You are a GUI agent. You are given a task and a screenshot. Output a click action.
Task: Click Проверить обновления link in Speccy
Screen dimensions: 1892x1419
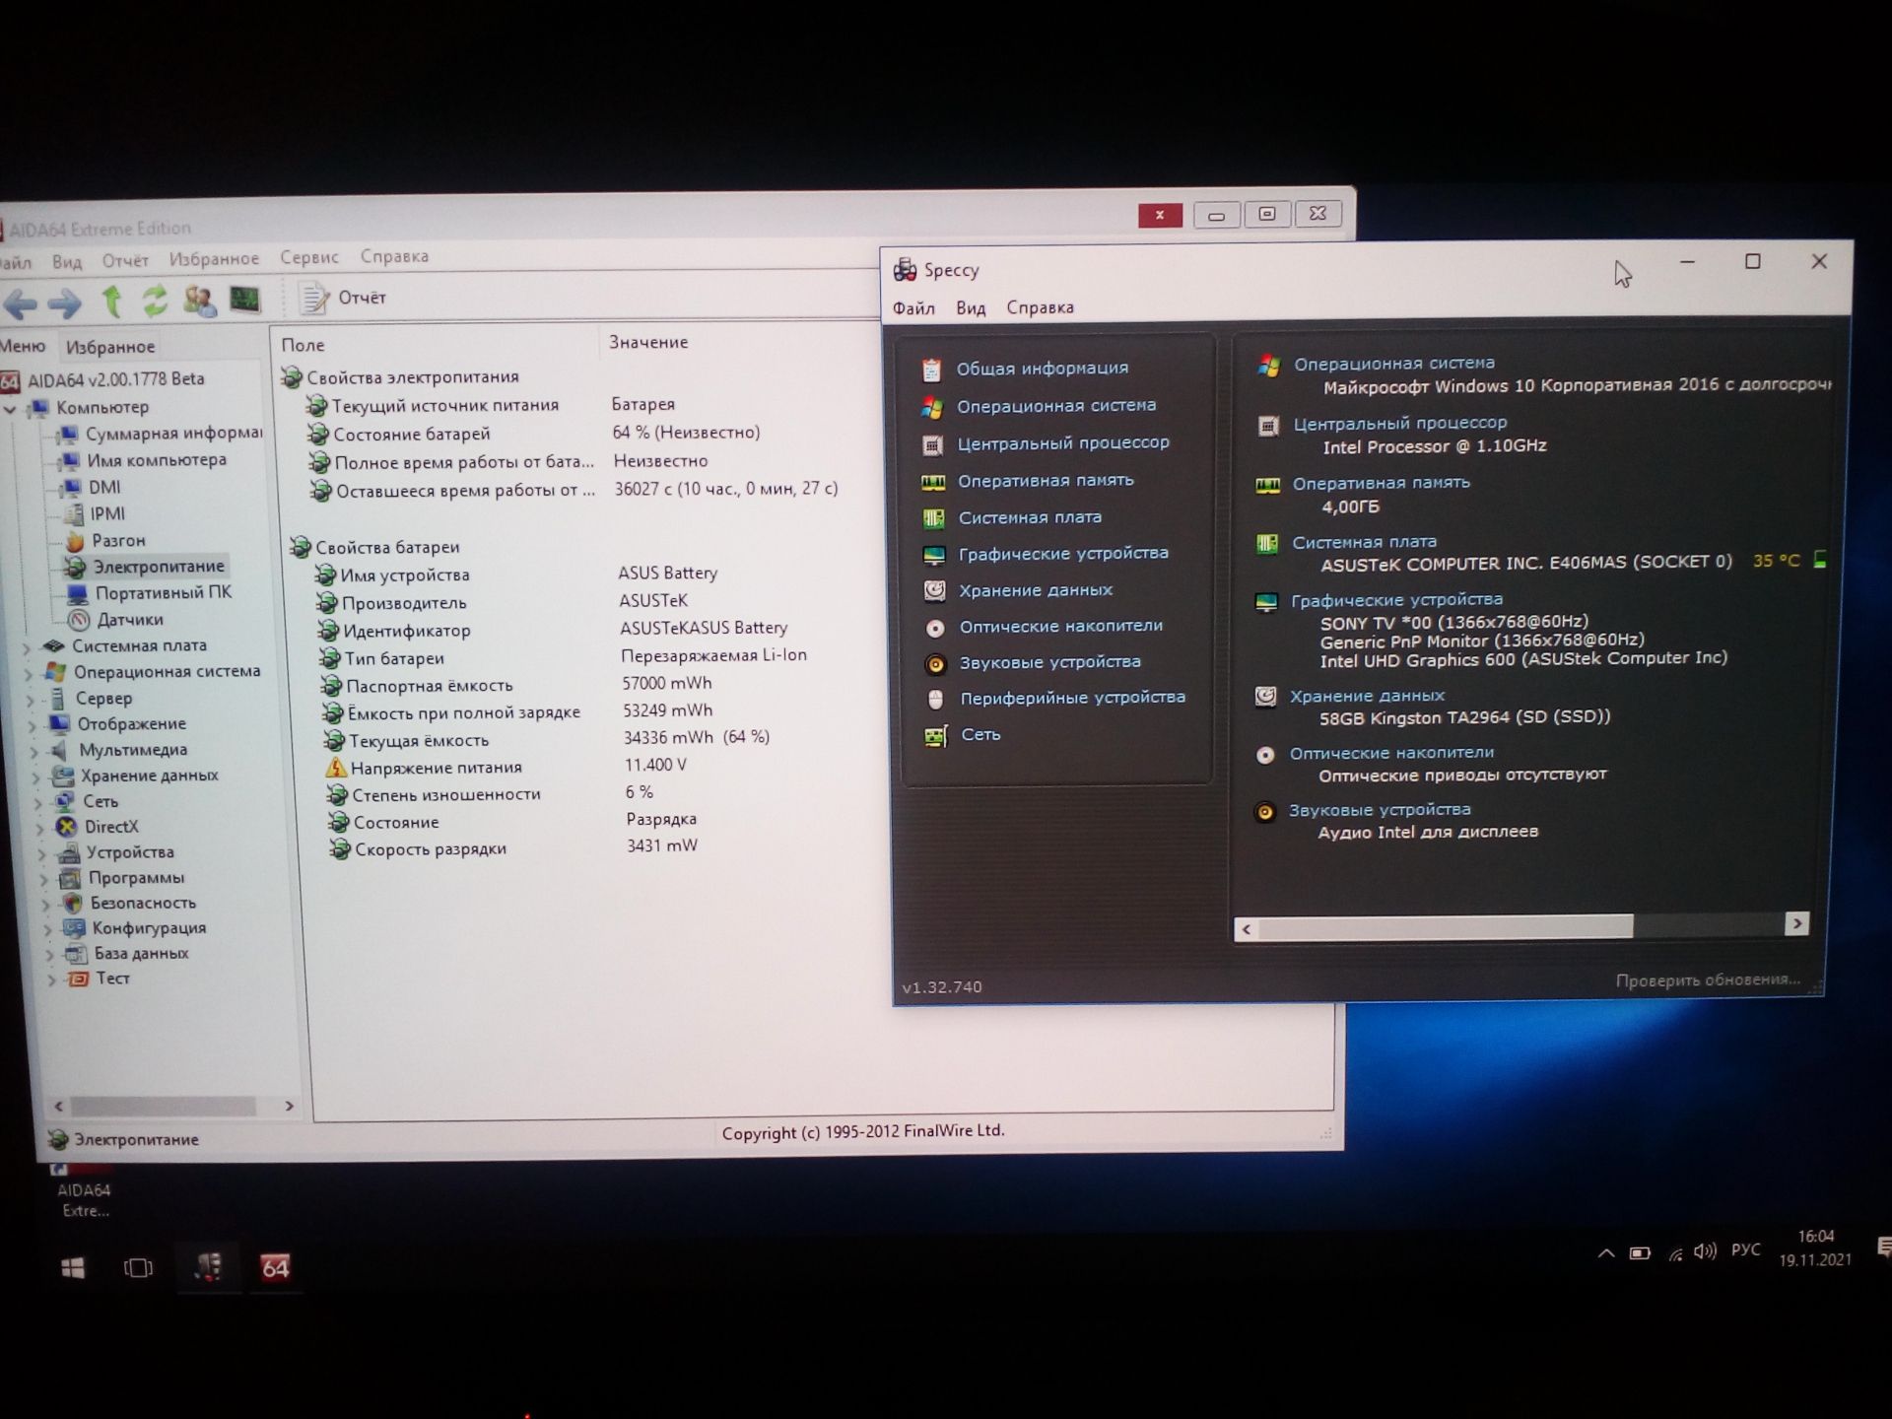(x=1708, y=980)
